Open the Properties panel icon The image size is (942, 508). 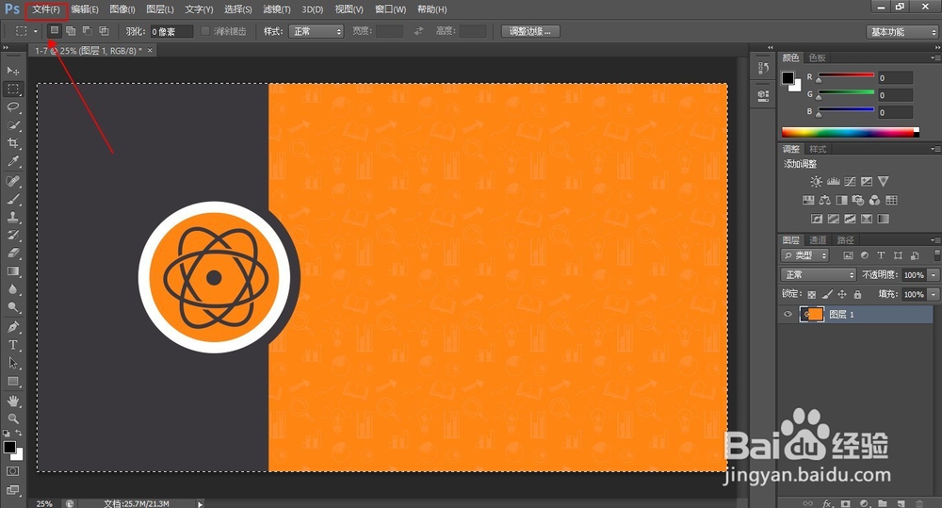coord(763,95)
